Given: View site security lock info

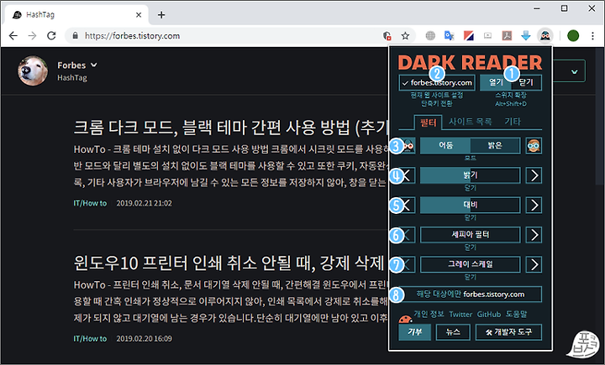Looking at the screenshot, I should [x=76, y=36].
